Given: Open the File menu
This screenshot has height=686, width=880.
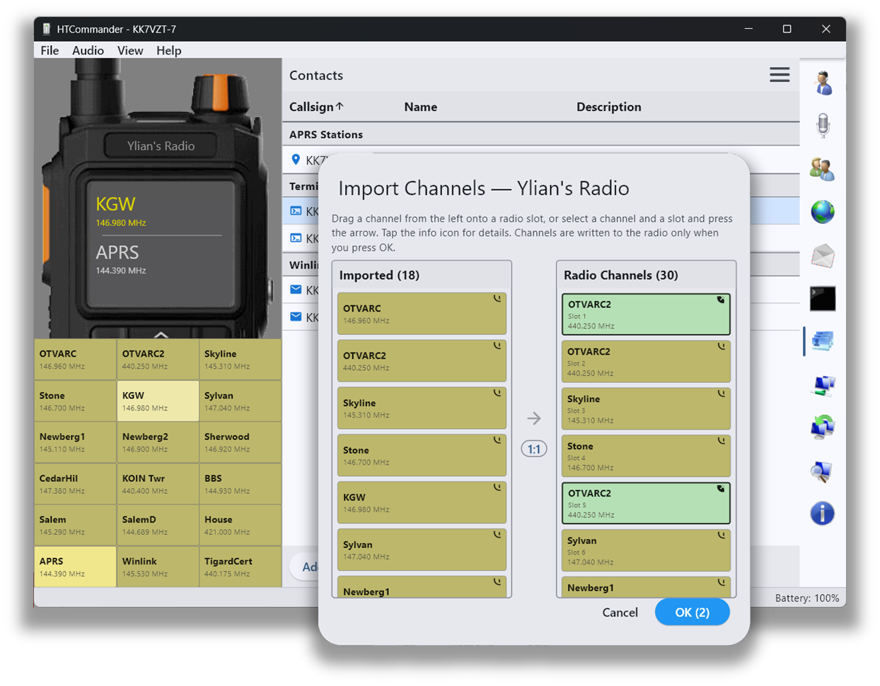Looking at the screenshot, I should 50,50.
